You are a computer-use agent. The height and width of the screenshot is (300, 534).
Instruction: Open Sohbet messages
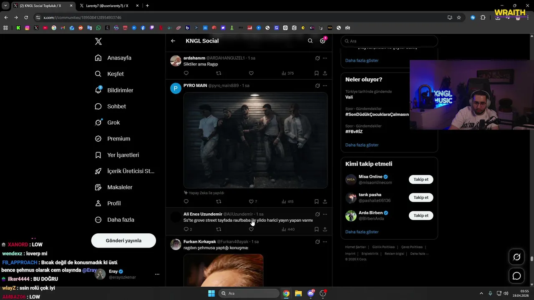click(x=110, y=106)
